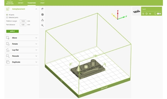Click the Lay flat tool icon
The height and width of the screenshot is (99, 167).
pos(8,50)
